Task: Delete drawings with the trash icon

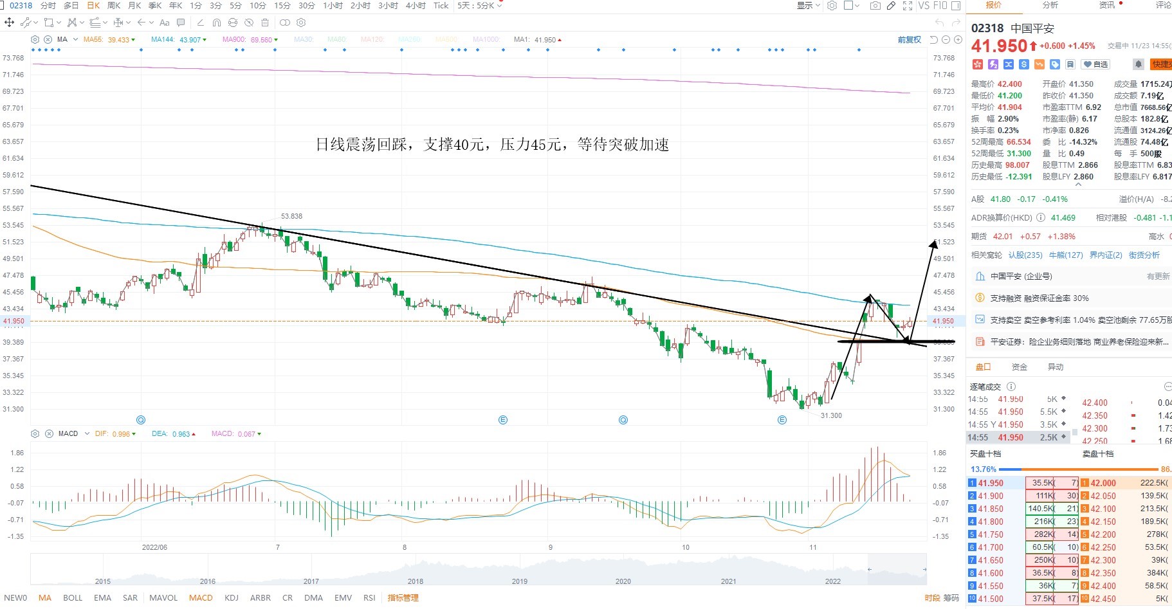Action: [x=265, y=23]
